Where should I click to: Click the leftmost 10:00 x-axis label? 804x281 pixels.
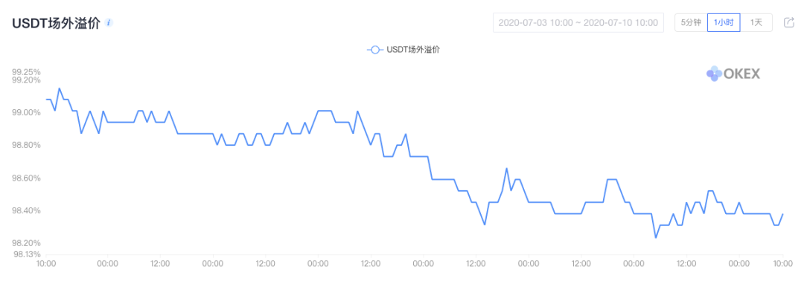(x=46, y=264)
